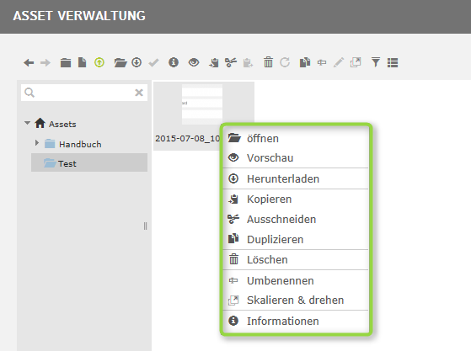
Task: Click the green upload icon
Action: click(99, 62)
